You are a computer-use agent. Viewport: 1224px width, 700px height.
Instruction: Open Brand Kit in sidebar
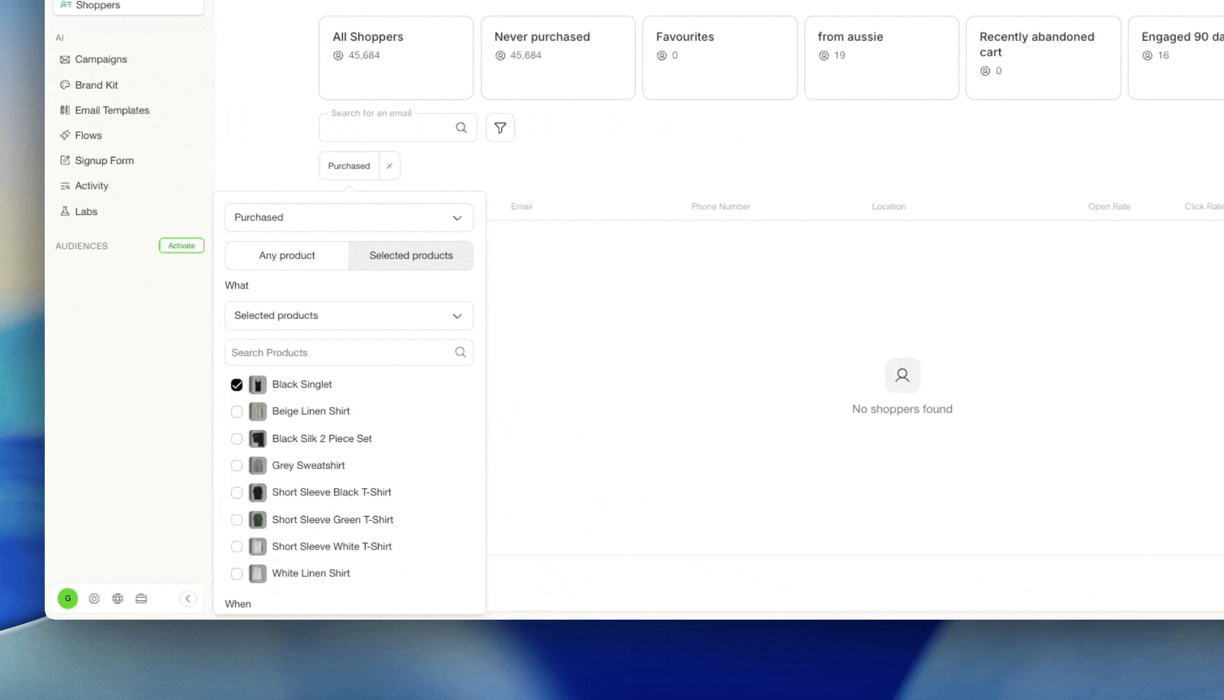click(x=89, y=85)
